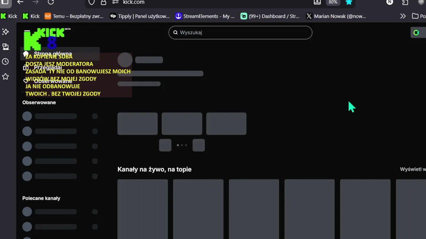Open the bookmarks folder at toolbar end
426x239 pixels.
click(x=419, y=16)
